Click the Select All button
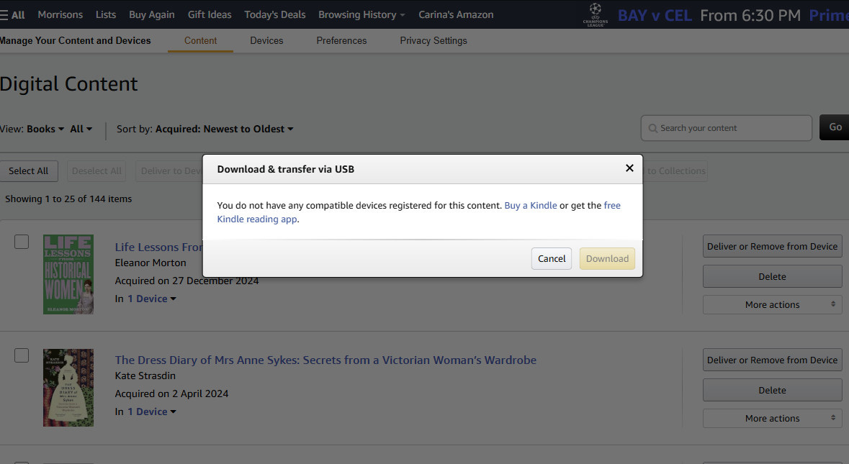Screen dimensions: 849x464 coord(28,171)
